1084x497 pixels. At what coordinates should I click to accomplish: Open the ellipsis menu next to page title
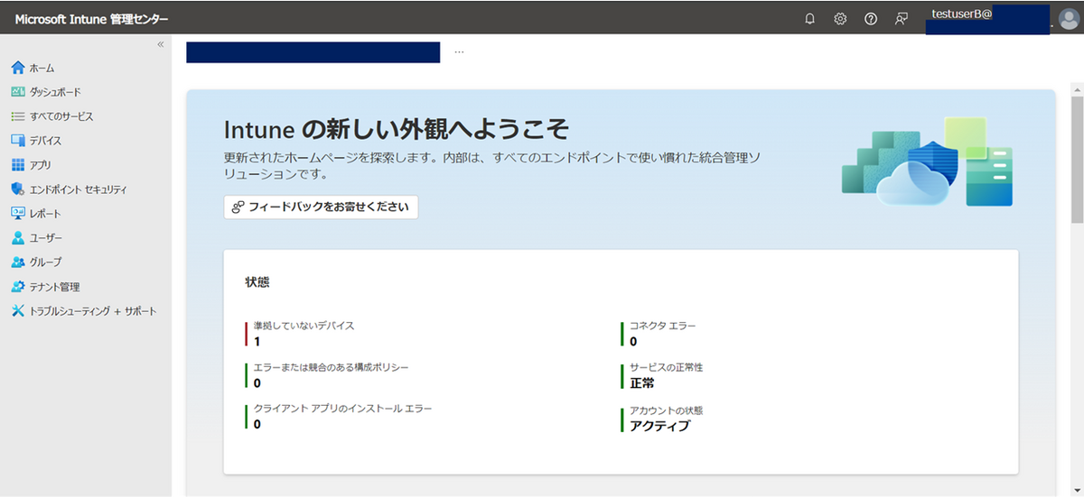[x=459, y=52]
